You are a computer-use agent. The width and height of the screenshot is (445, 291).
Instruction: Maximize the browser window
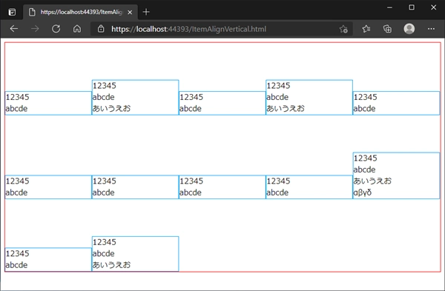(412, 7)
